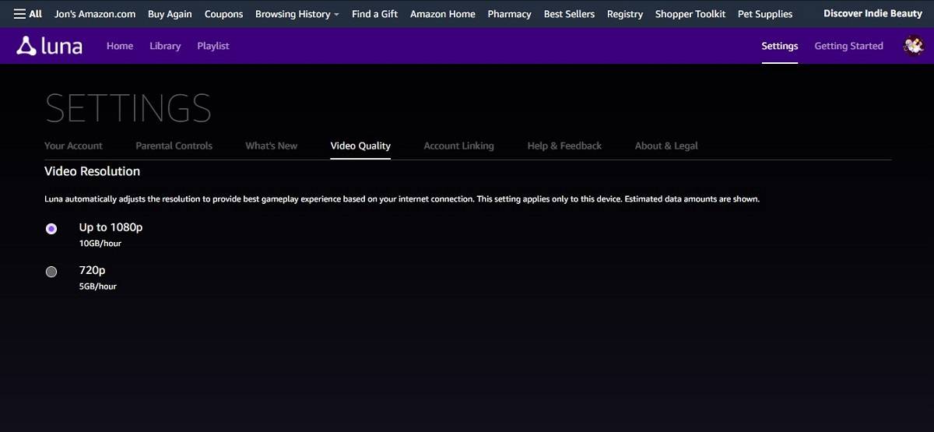Switch to the About & Legal tab
The height and width of the screenshot is (432, 934).
(x=666, y=146)
